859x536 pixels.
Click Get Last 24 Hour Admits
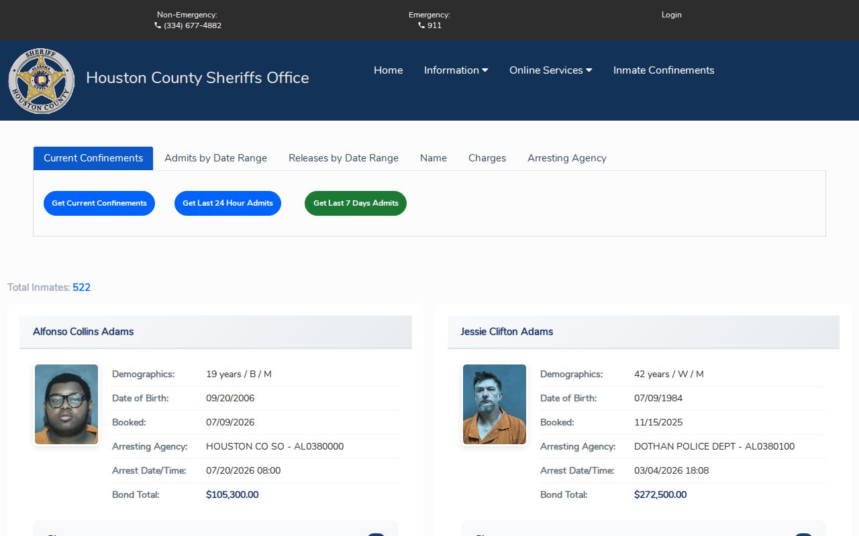228,203
